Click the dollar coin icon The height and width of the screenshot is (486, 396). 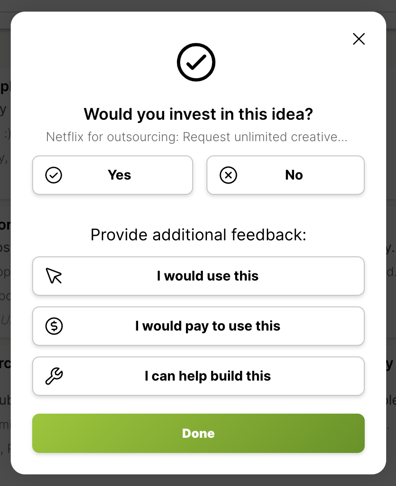pyautogui.click(x=54, y=326)
